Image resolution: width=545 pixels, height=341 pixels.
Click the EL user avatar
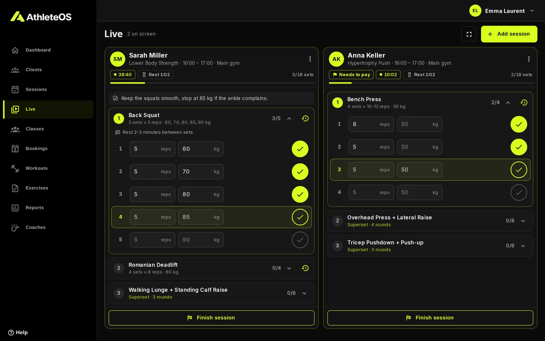(475, 11)
